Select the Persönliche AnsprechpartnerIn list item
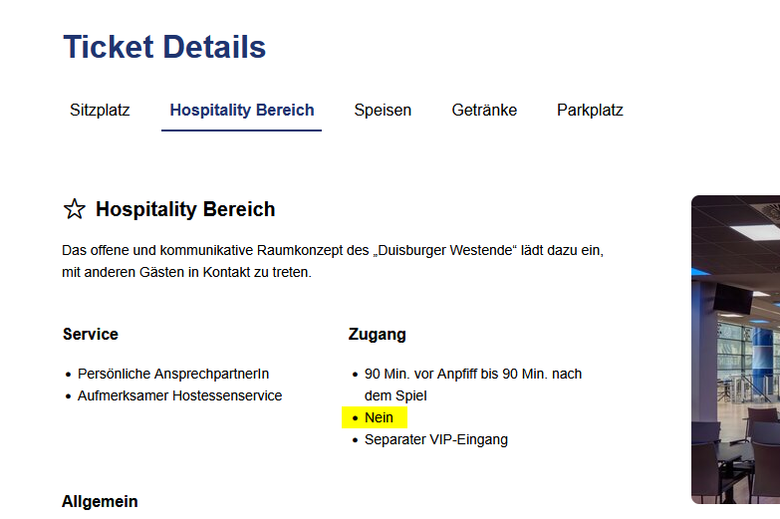 (173, 374)
